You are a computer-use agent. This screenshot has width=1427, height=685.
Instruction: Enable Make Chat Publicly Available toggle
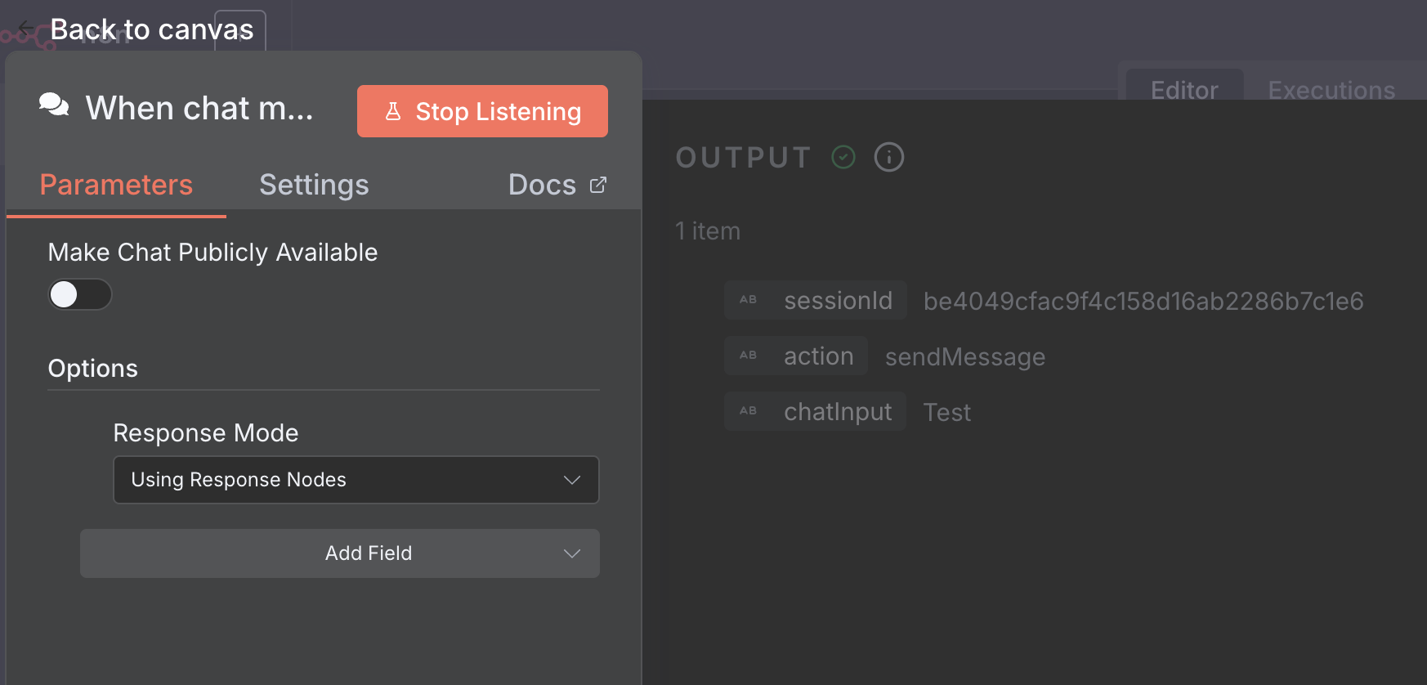click(80, 294)
